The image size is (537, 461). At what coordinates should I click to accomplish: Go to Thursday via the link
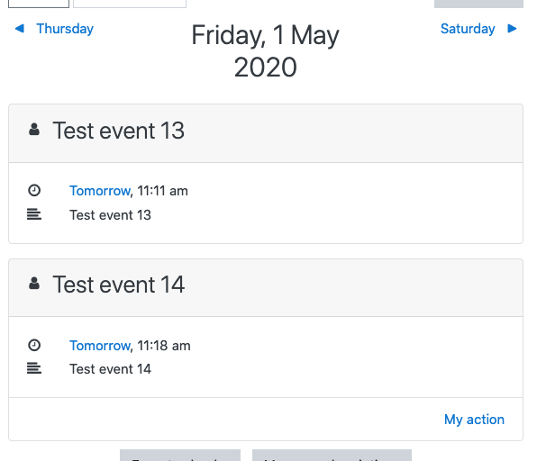(x=65, y=29)
